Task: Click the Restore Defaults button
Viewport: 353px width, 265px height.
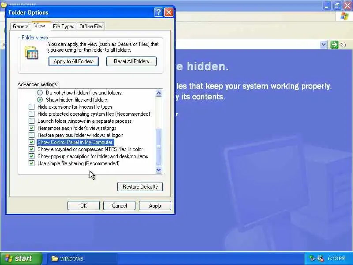Action: click(x=140, y=186)
